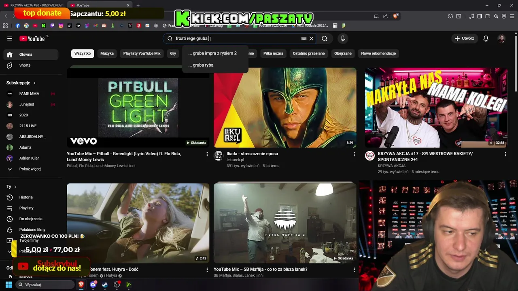Open Iliada - streszczenie eposu title
518x291 pixels.
pyautogui.click(x=252, y=154)
